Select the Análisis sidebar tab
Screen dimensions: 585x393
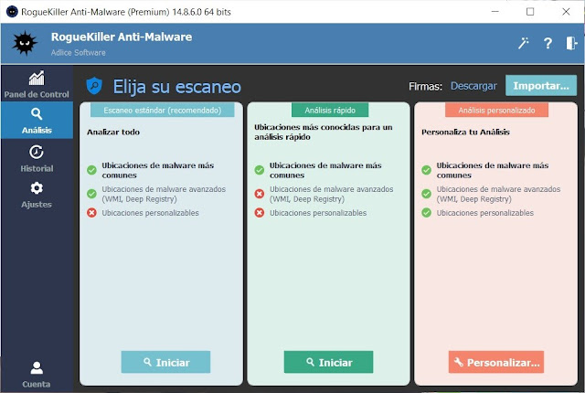[37, 121]
